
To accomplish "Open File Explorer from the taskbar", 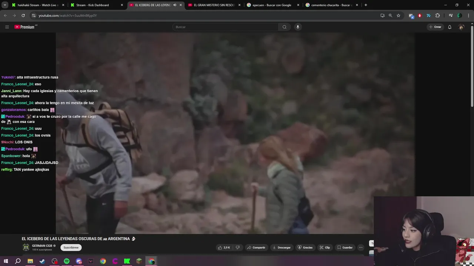I will click(30, 261).
